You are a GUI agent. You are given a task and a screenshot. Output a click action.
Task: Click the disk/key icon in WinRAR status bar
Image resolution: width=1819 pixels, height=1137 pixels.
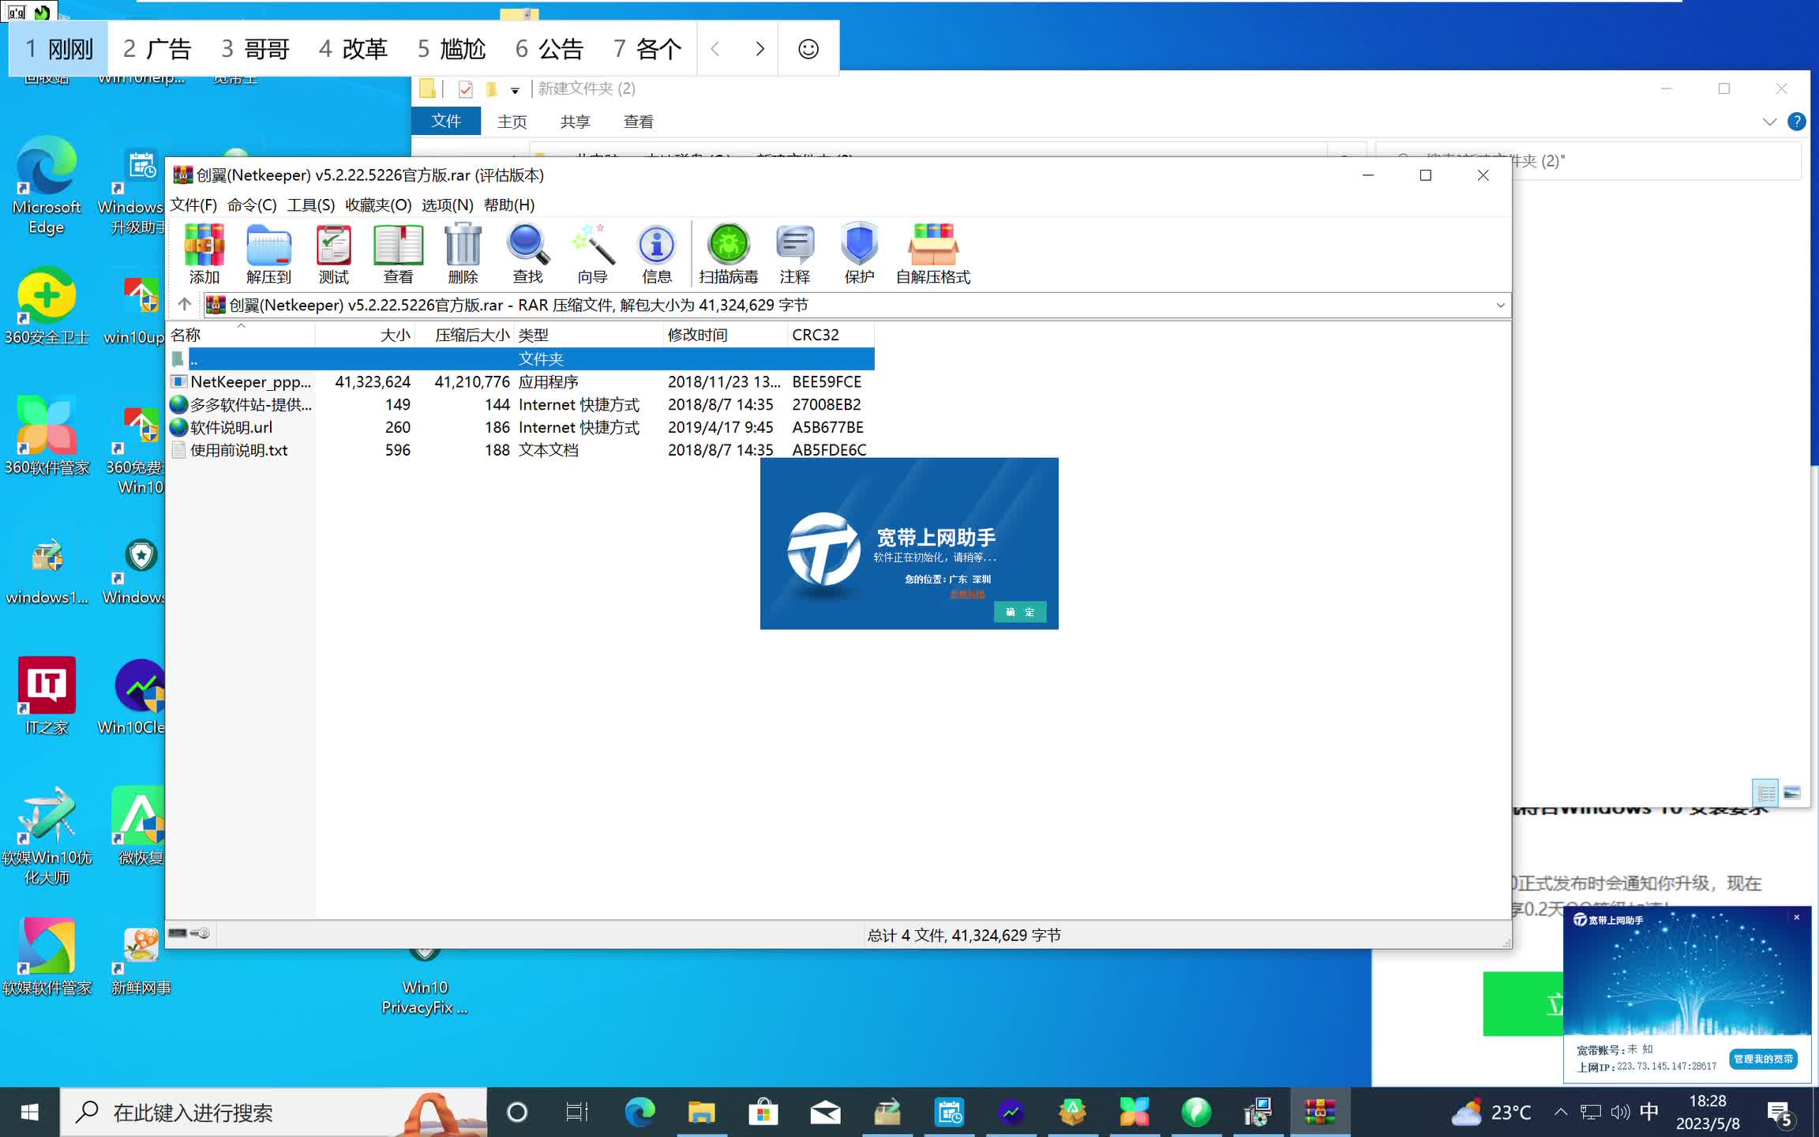click(189, 933)
